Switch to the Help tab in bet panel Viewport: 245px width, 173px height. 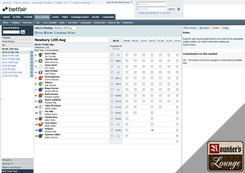point(225,28)
